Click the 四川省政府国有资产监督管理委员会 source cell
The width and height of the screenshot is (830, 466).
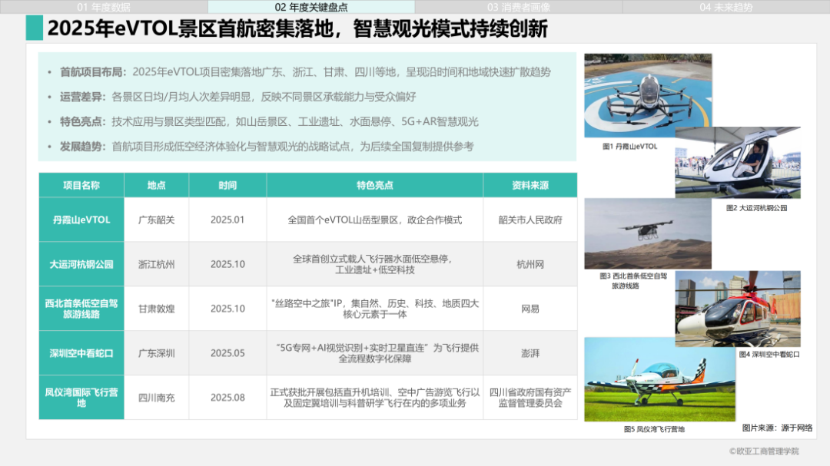click(530, 397)
